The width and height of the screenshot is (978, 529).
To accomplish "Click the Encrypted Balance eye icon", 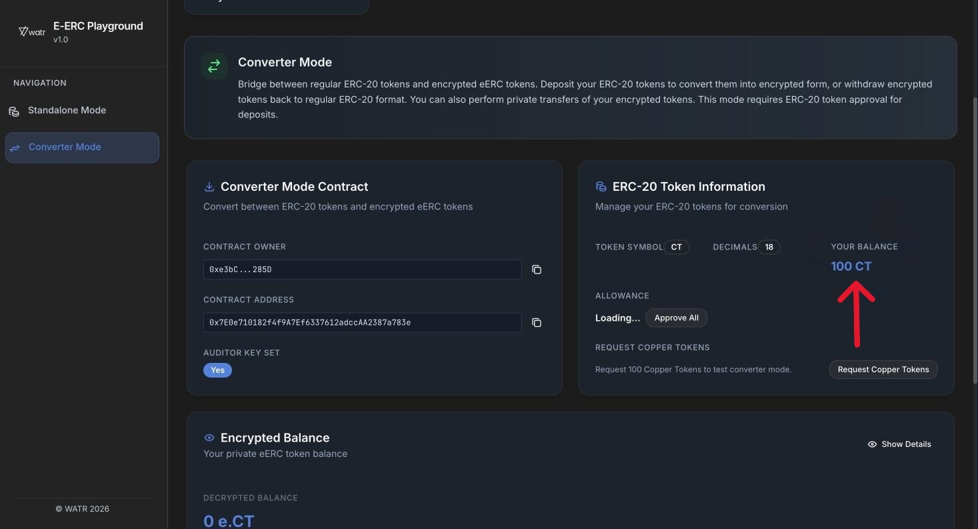I will point(209,438).
